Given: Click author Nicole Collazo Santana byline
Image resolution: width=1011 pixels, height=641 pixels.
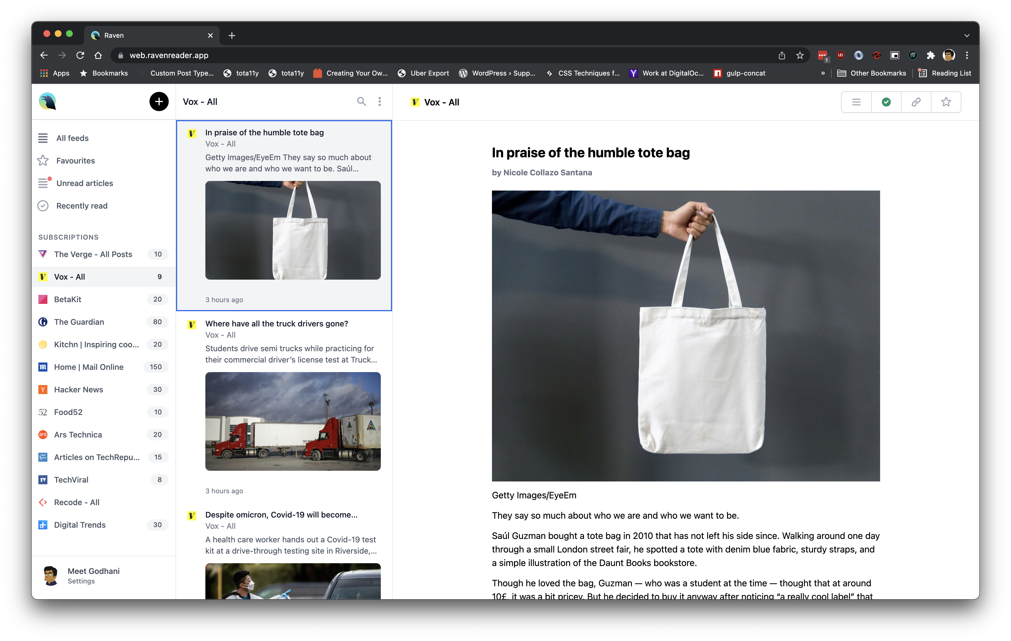Looking at the screenshot, I should pos(542,173).
